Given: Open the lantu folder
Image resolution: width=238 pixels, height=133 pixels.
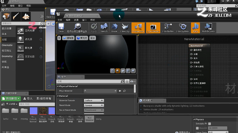Looking at the screenshot, I should tap(6, 111).
